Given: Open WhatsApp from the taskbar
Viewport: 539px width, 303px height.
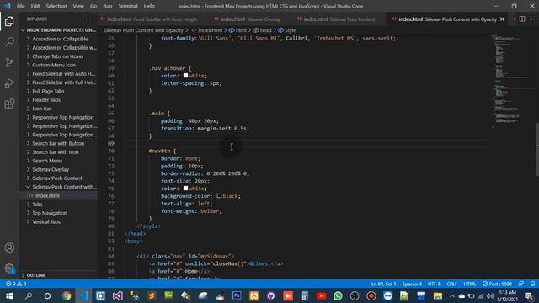Looking at the screenshot, I should click(338, 295).
